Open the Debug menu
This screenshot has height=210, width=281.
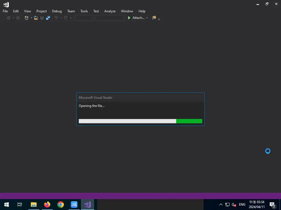pyautogui.click(x=57, y=11)
